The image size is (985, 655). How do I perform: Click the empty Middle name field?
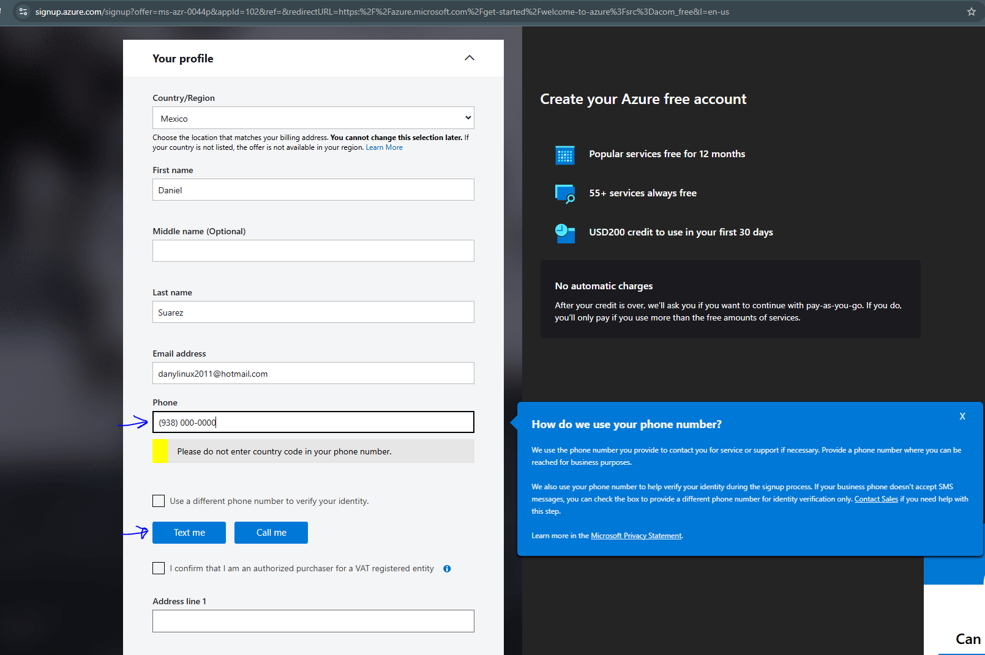tap(313, 251)
